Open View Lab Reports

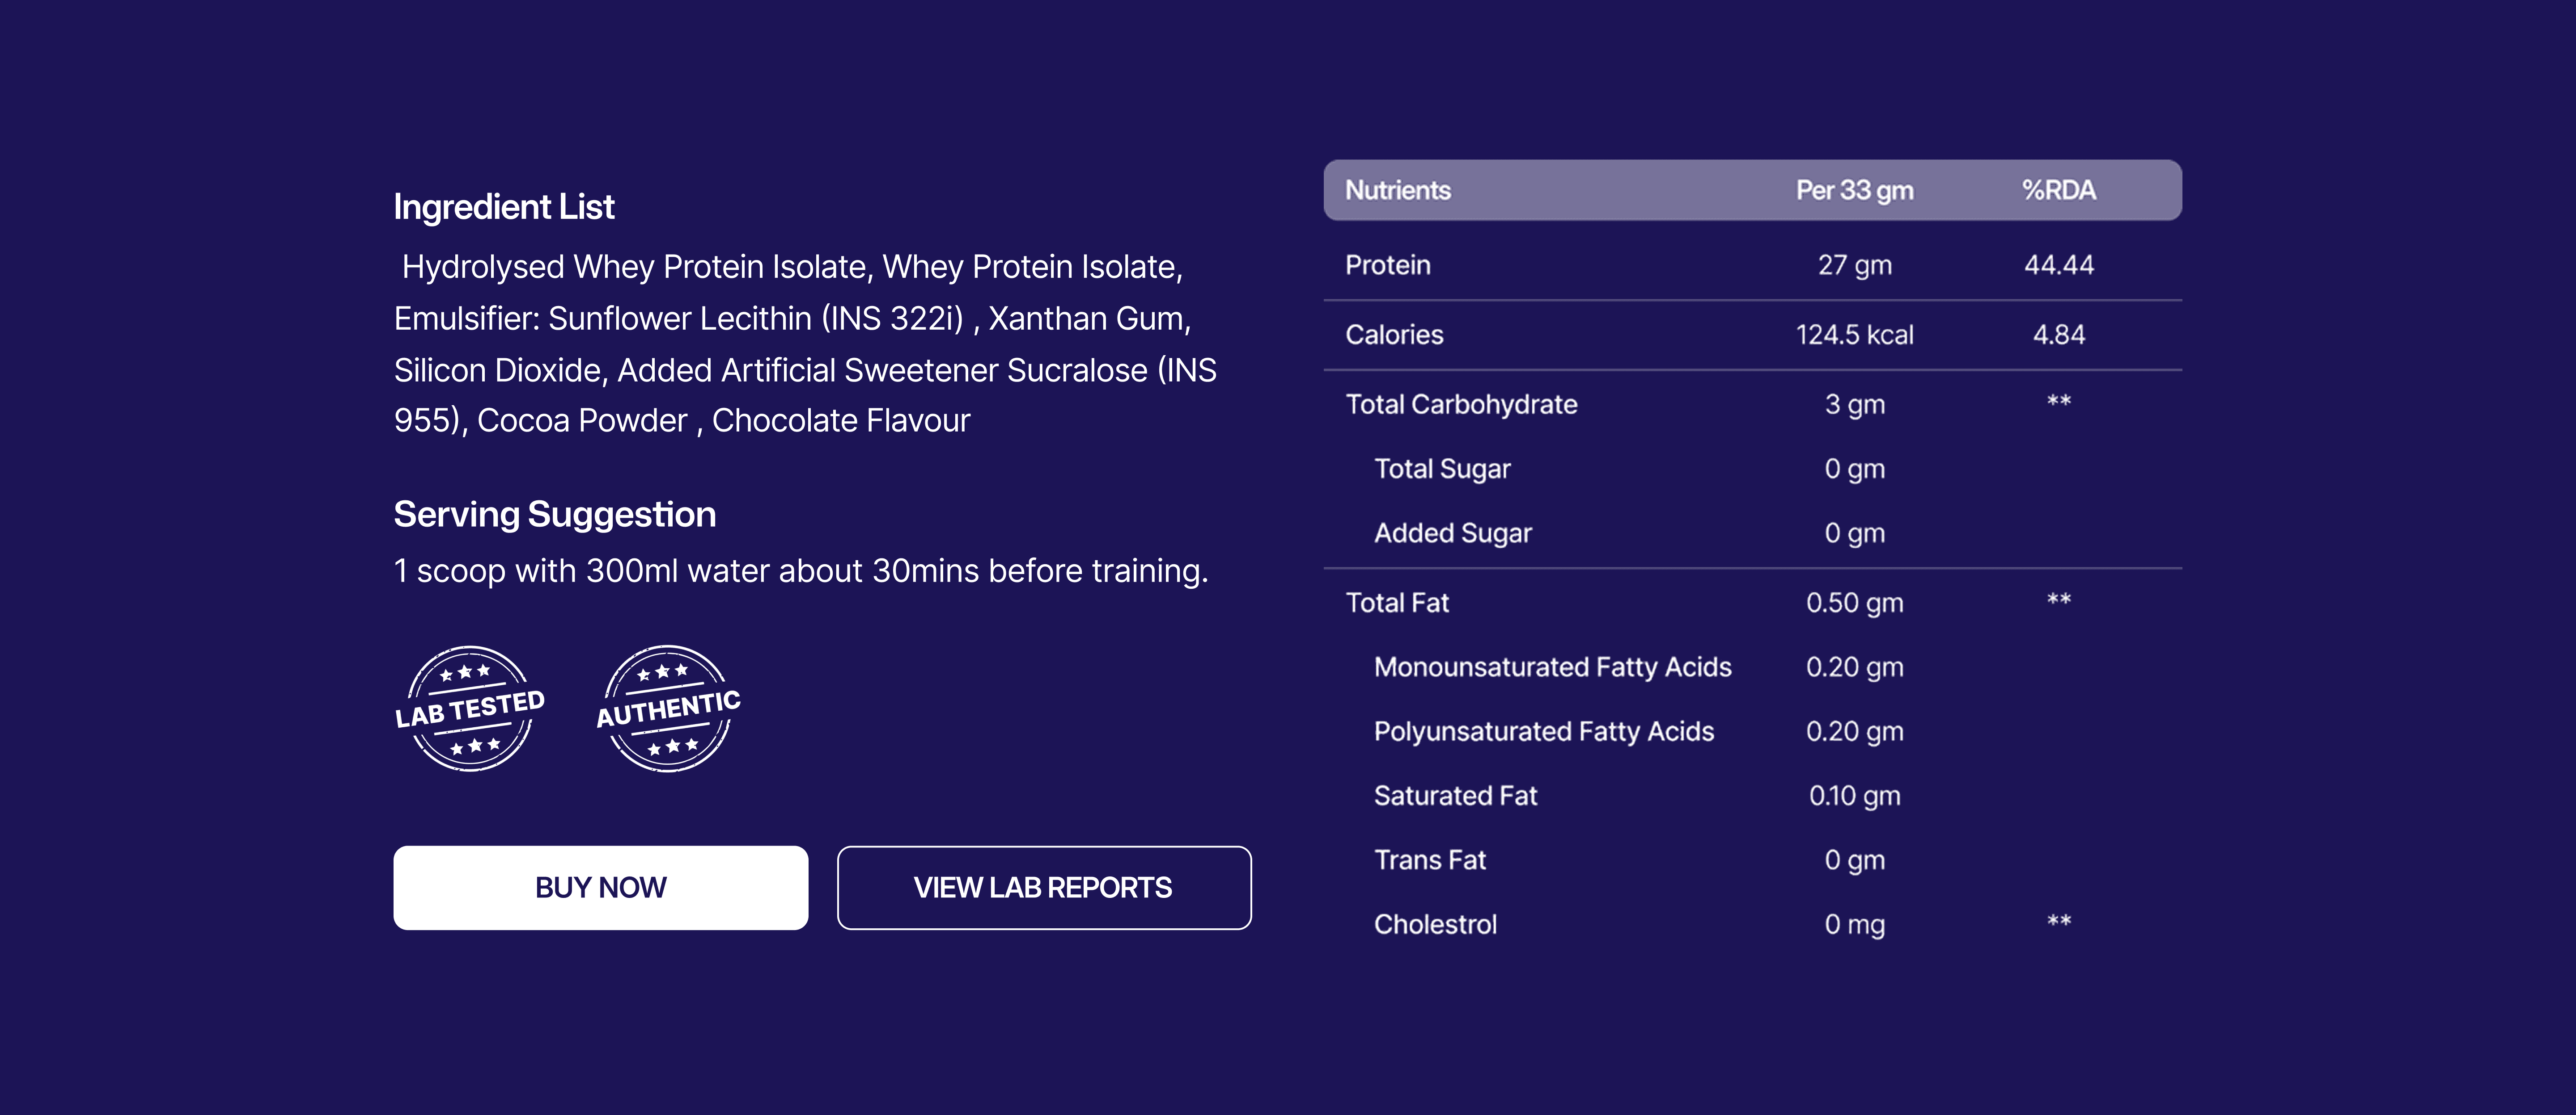click(x=1043, y=887)
